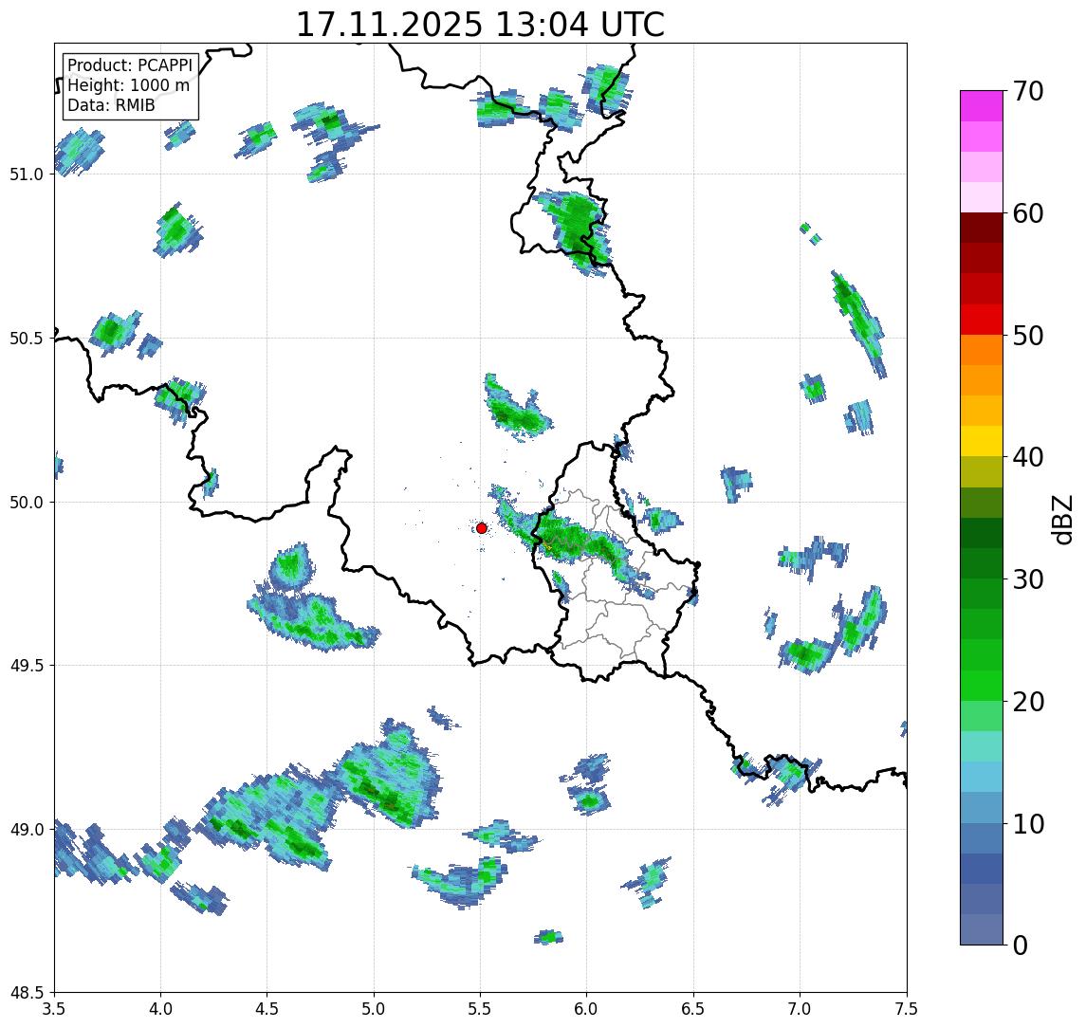Pick the yellow colorbar segment just above 40
This screenshot has width=1086, height=1028.
point(982,441)
